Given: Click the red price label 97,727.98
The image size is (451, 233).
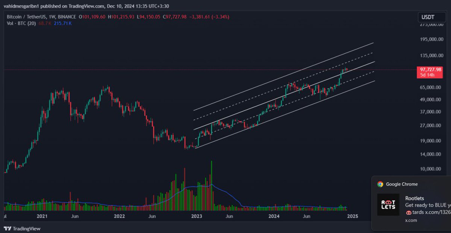Looking at the screenshot, I should tap(430, 69).
